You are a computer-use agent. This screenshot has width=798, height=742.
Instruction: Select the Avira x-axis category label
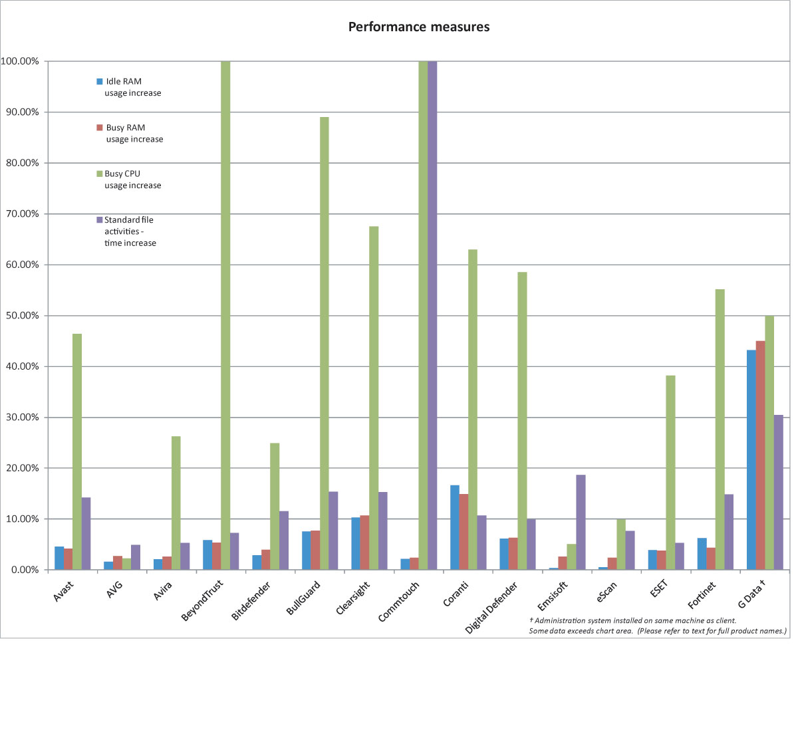pos(163,590)
